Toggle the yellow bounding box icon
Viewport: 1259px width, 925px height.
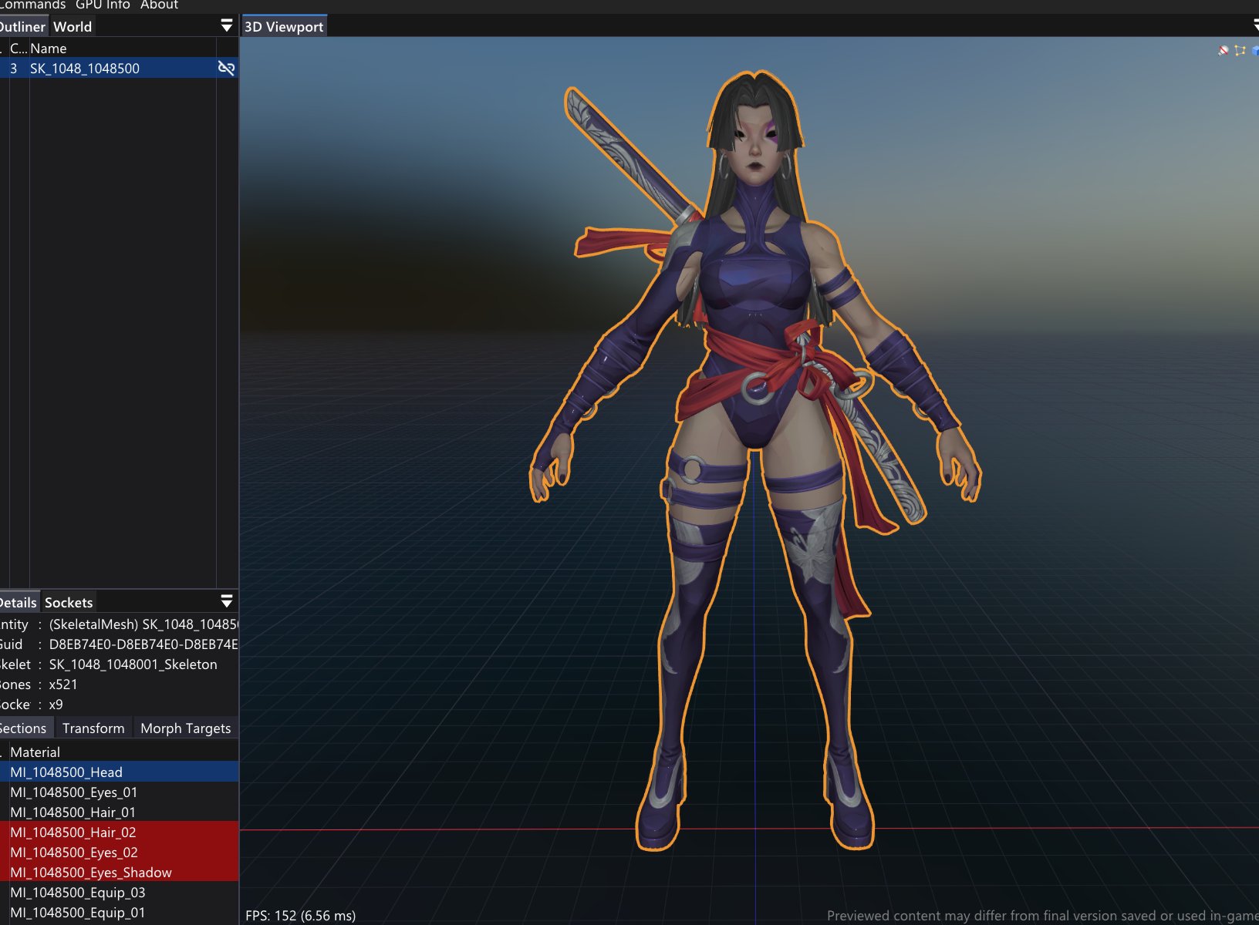pyautogui.click(x=1240, y=51)
